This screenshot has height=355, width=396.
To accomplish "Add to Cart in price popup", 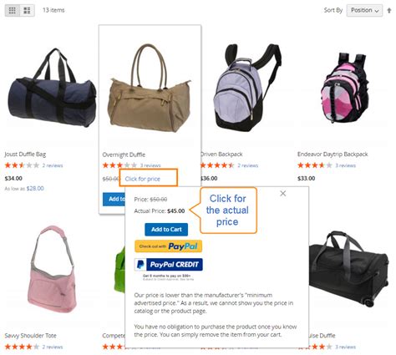I will tap(166, 230).
